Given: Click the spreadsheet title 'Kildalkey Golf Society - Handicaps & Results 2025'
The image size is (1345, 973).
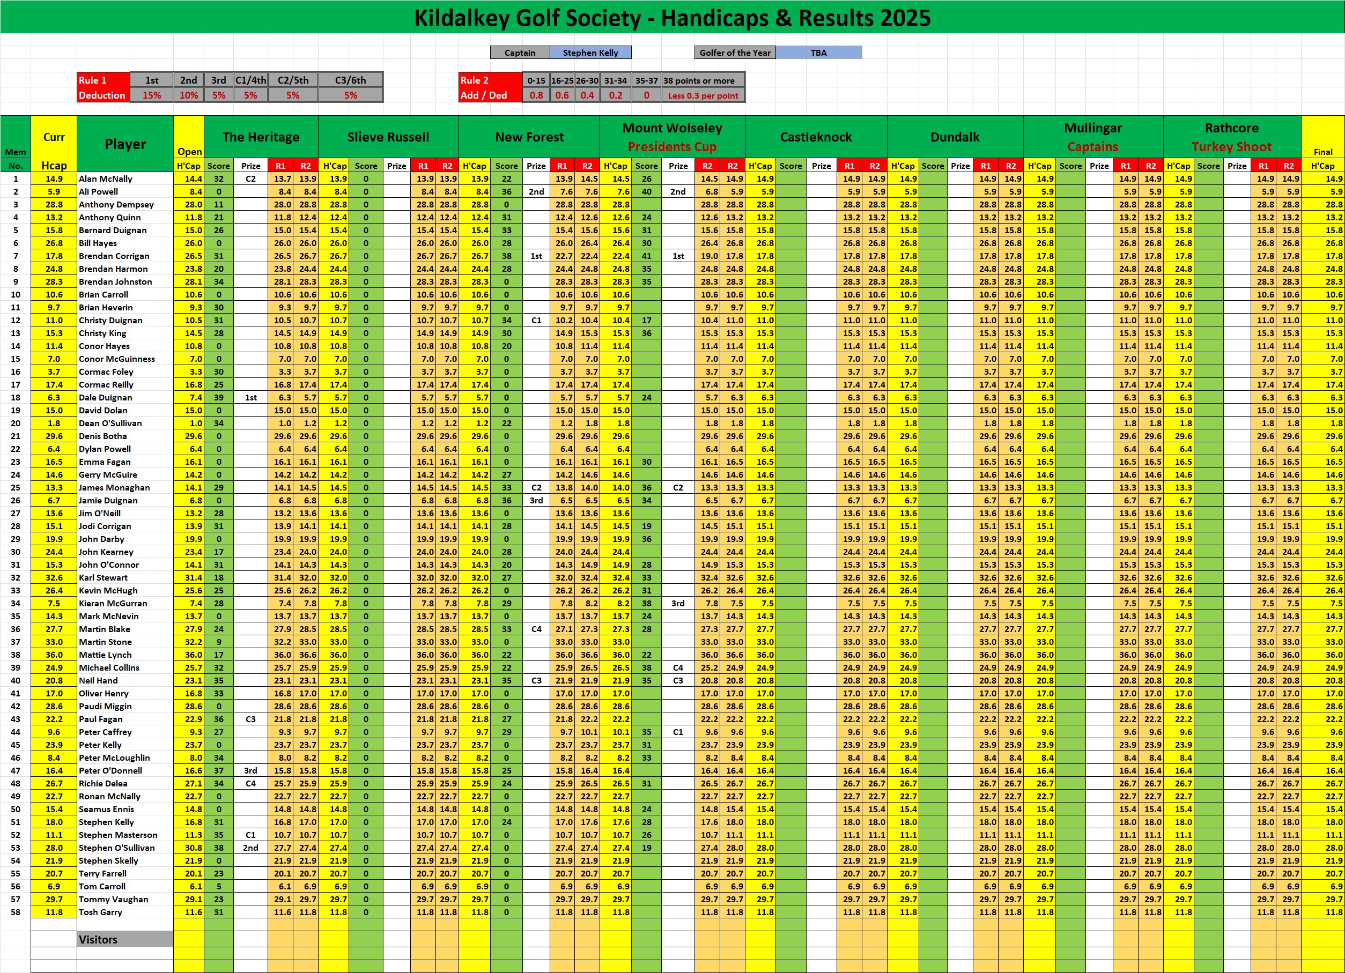Looking at the screenshot, I should 672,18.
